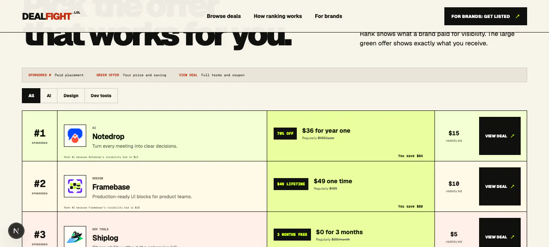This screenshot has height=247, width=549.
Task: Click the $36 for year one offer
Action: [x=326, y=131]
